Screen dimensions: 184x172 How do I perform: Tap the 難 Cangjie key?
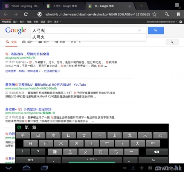click(x=55, y=152)
